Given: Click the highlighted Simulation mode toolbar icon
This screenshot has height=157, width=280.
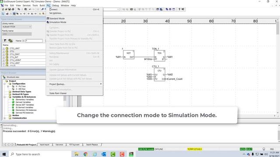Looking at the screenshot, I should (161, 9).
